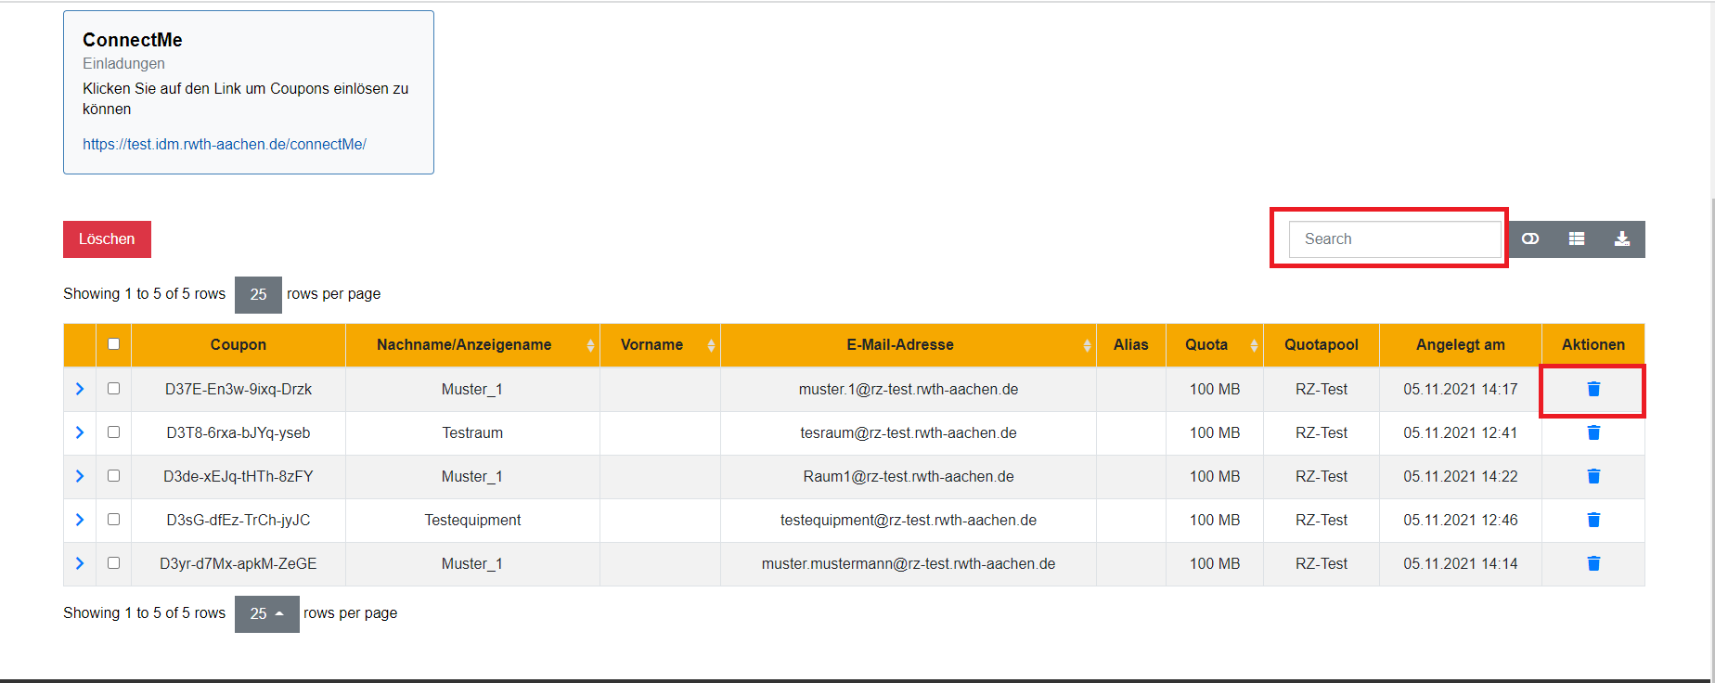The width and height of the screenshot is (1715, 683).
Task: Check the select-all checkbox in header
Action: point(113,344)
